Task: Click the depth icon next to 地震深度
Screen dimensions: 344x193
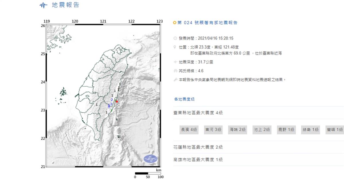Action: (x=175, y=62)
